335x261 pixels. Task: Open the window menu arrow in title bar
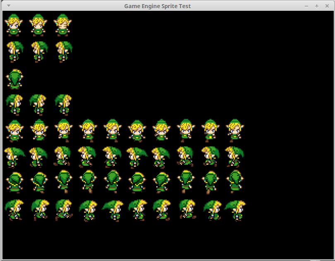[x=9, y=6]
